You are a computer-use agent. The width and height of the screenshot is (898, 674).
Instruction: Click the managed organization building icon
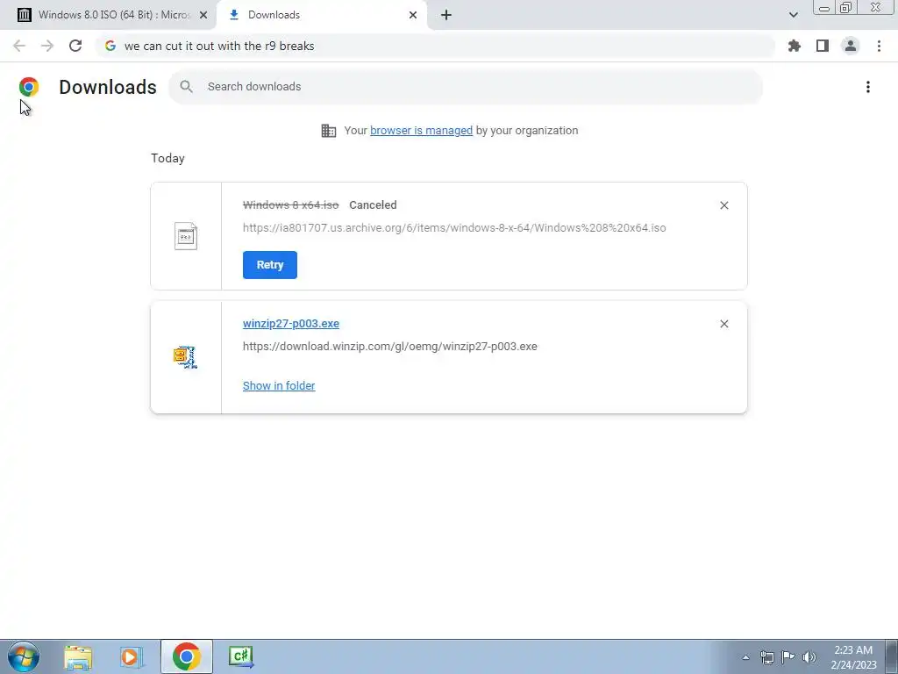pyautogui.click(x=329, y=131)
